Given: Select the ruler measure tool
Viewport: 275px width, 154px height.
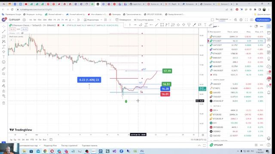Looking at the screenshot, I should click(4, 69).
